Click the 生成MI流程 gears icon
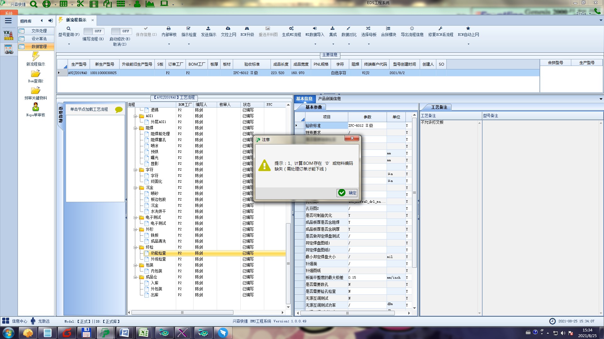Image resolution: width=604 pixels, height=339 pixels. coord(291,29)
